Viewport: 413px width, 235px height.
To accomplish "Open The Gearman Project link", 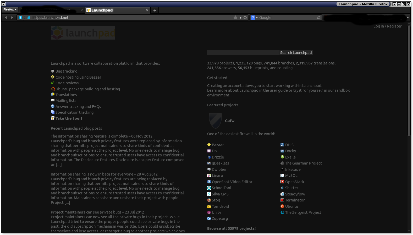I will point(304,163).
